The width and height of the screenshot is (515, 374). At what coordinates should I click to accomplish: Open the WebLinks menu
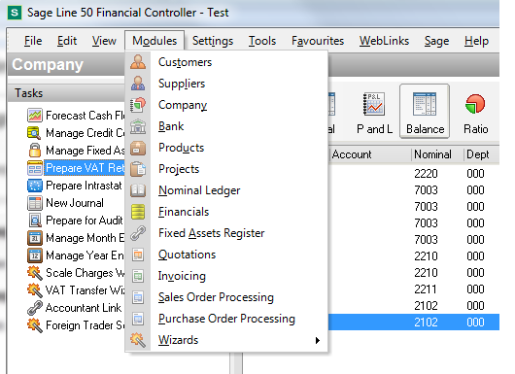[x=384, y=41]
